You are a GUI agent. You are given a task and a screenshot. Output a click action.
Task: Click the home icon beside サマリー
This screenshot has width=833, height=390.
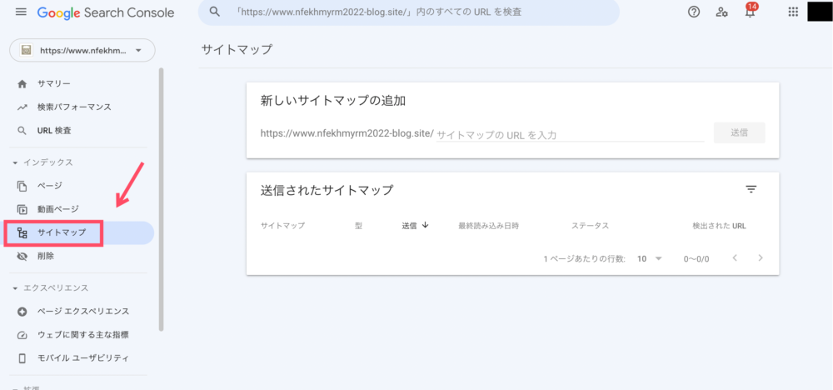pos(22,84)
